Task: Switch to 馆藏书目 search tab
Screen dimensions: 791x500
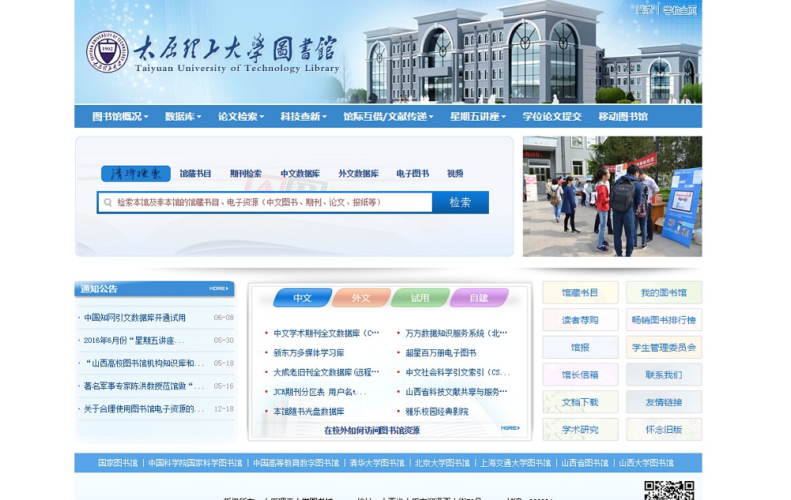Action: tap(195, 174)
